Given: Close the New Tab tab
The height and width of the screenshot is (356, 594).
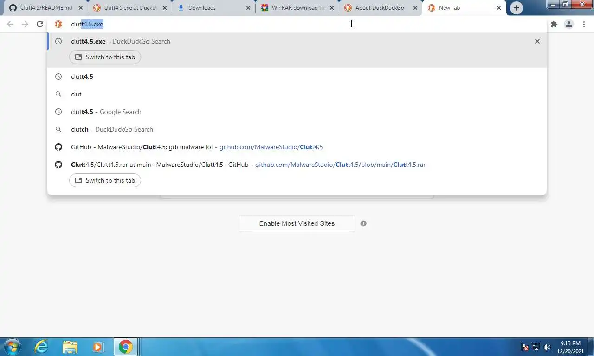Looking at the screenshot, I should tap(499, 8).
